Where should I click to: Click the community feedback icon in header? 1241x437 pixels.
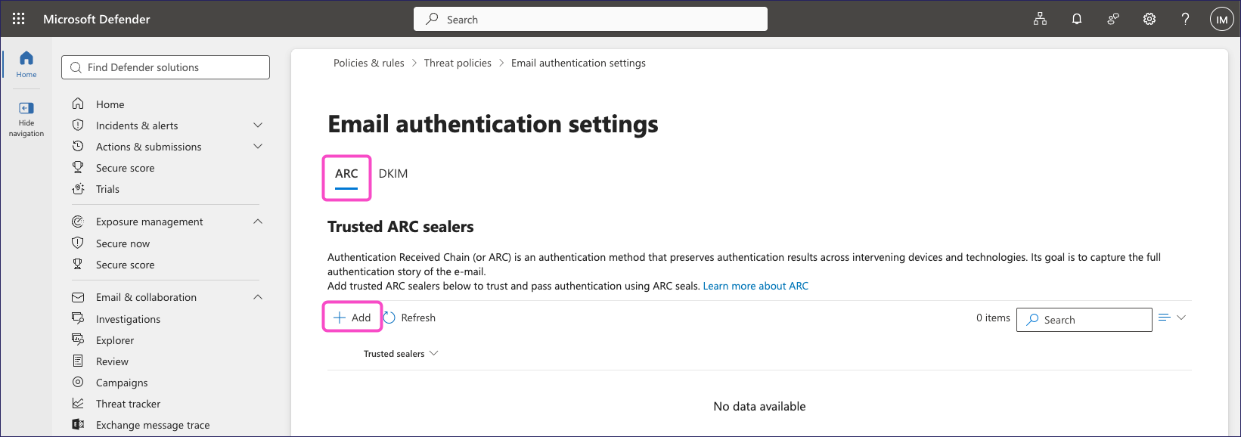pyautogui.click(x=1113, y=20)
